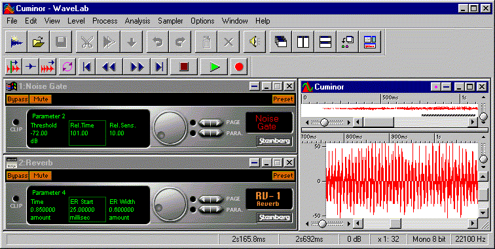495x249 pixels.
Task: Toggle the pink loop playback icon
Action: coord(67,67)
